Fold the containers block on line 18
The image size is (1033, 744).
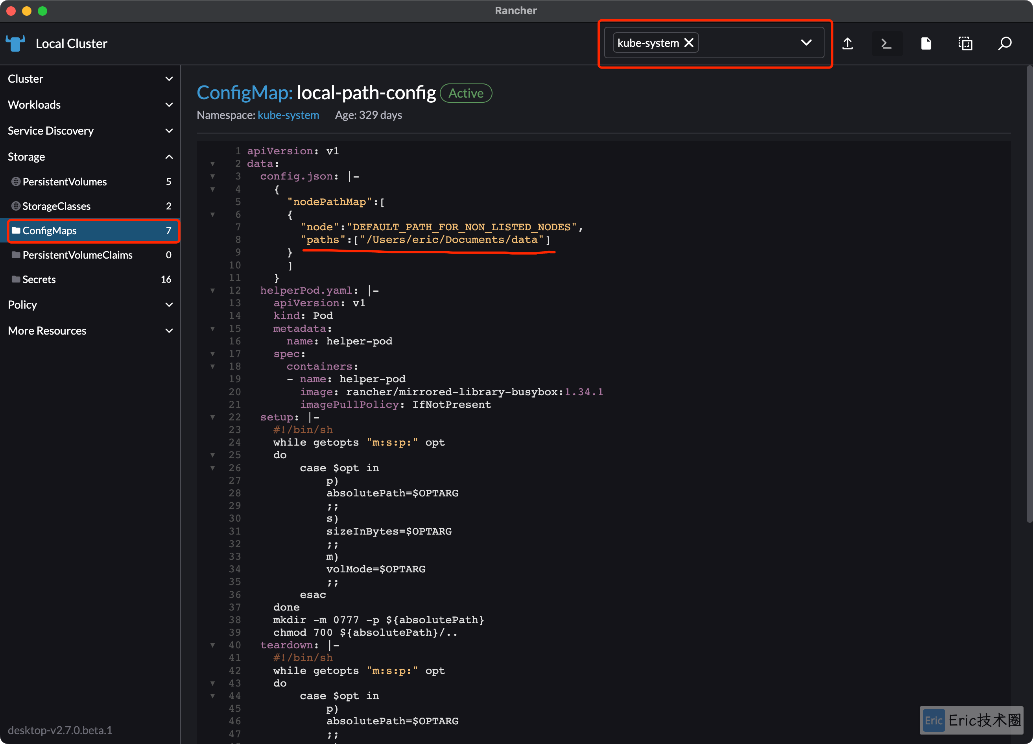(212, 366)
